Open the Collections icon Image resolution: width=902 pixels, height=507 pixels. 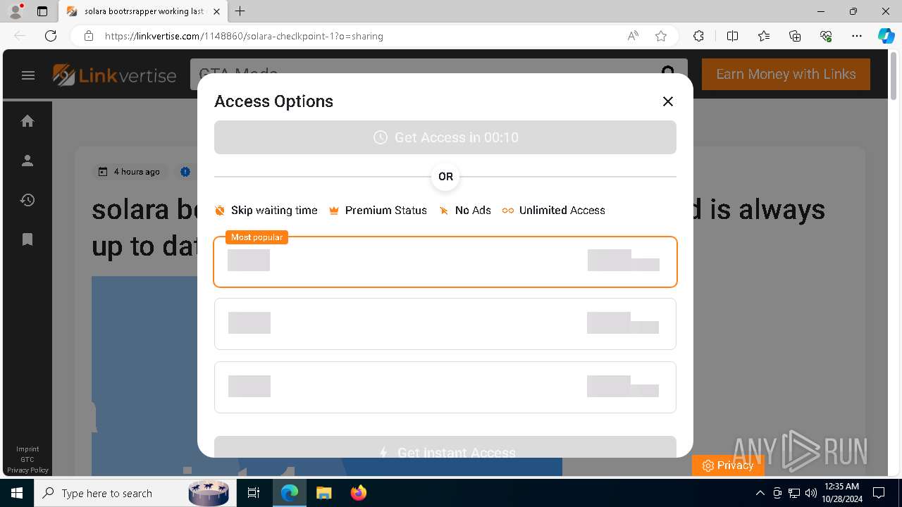coord(795,36)
